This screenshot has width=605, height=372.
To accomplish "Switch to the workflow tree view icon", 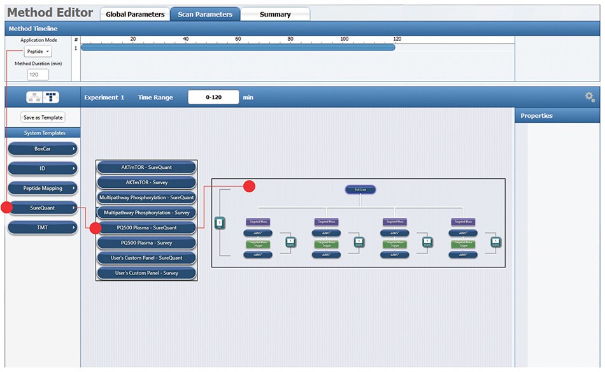I will [34, 97].
